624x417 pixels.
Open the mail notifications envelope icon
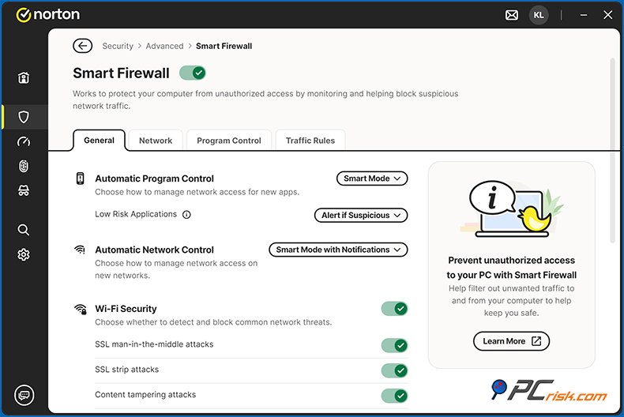[x=512, y=15]
